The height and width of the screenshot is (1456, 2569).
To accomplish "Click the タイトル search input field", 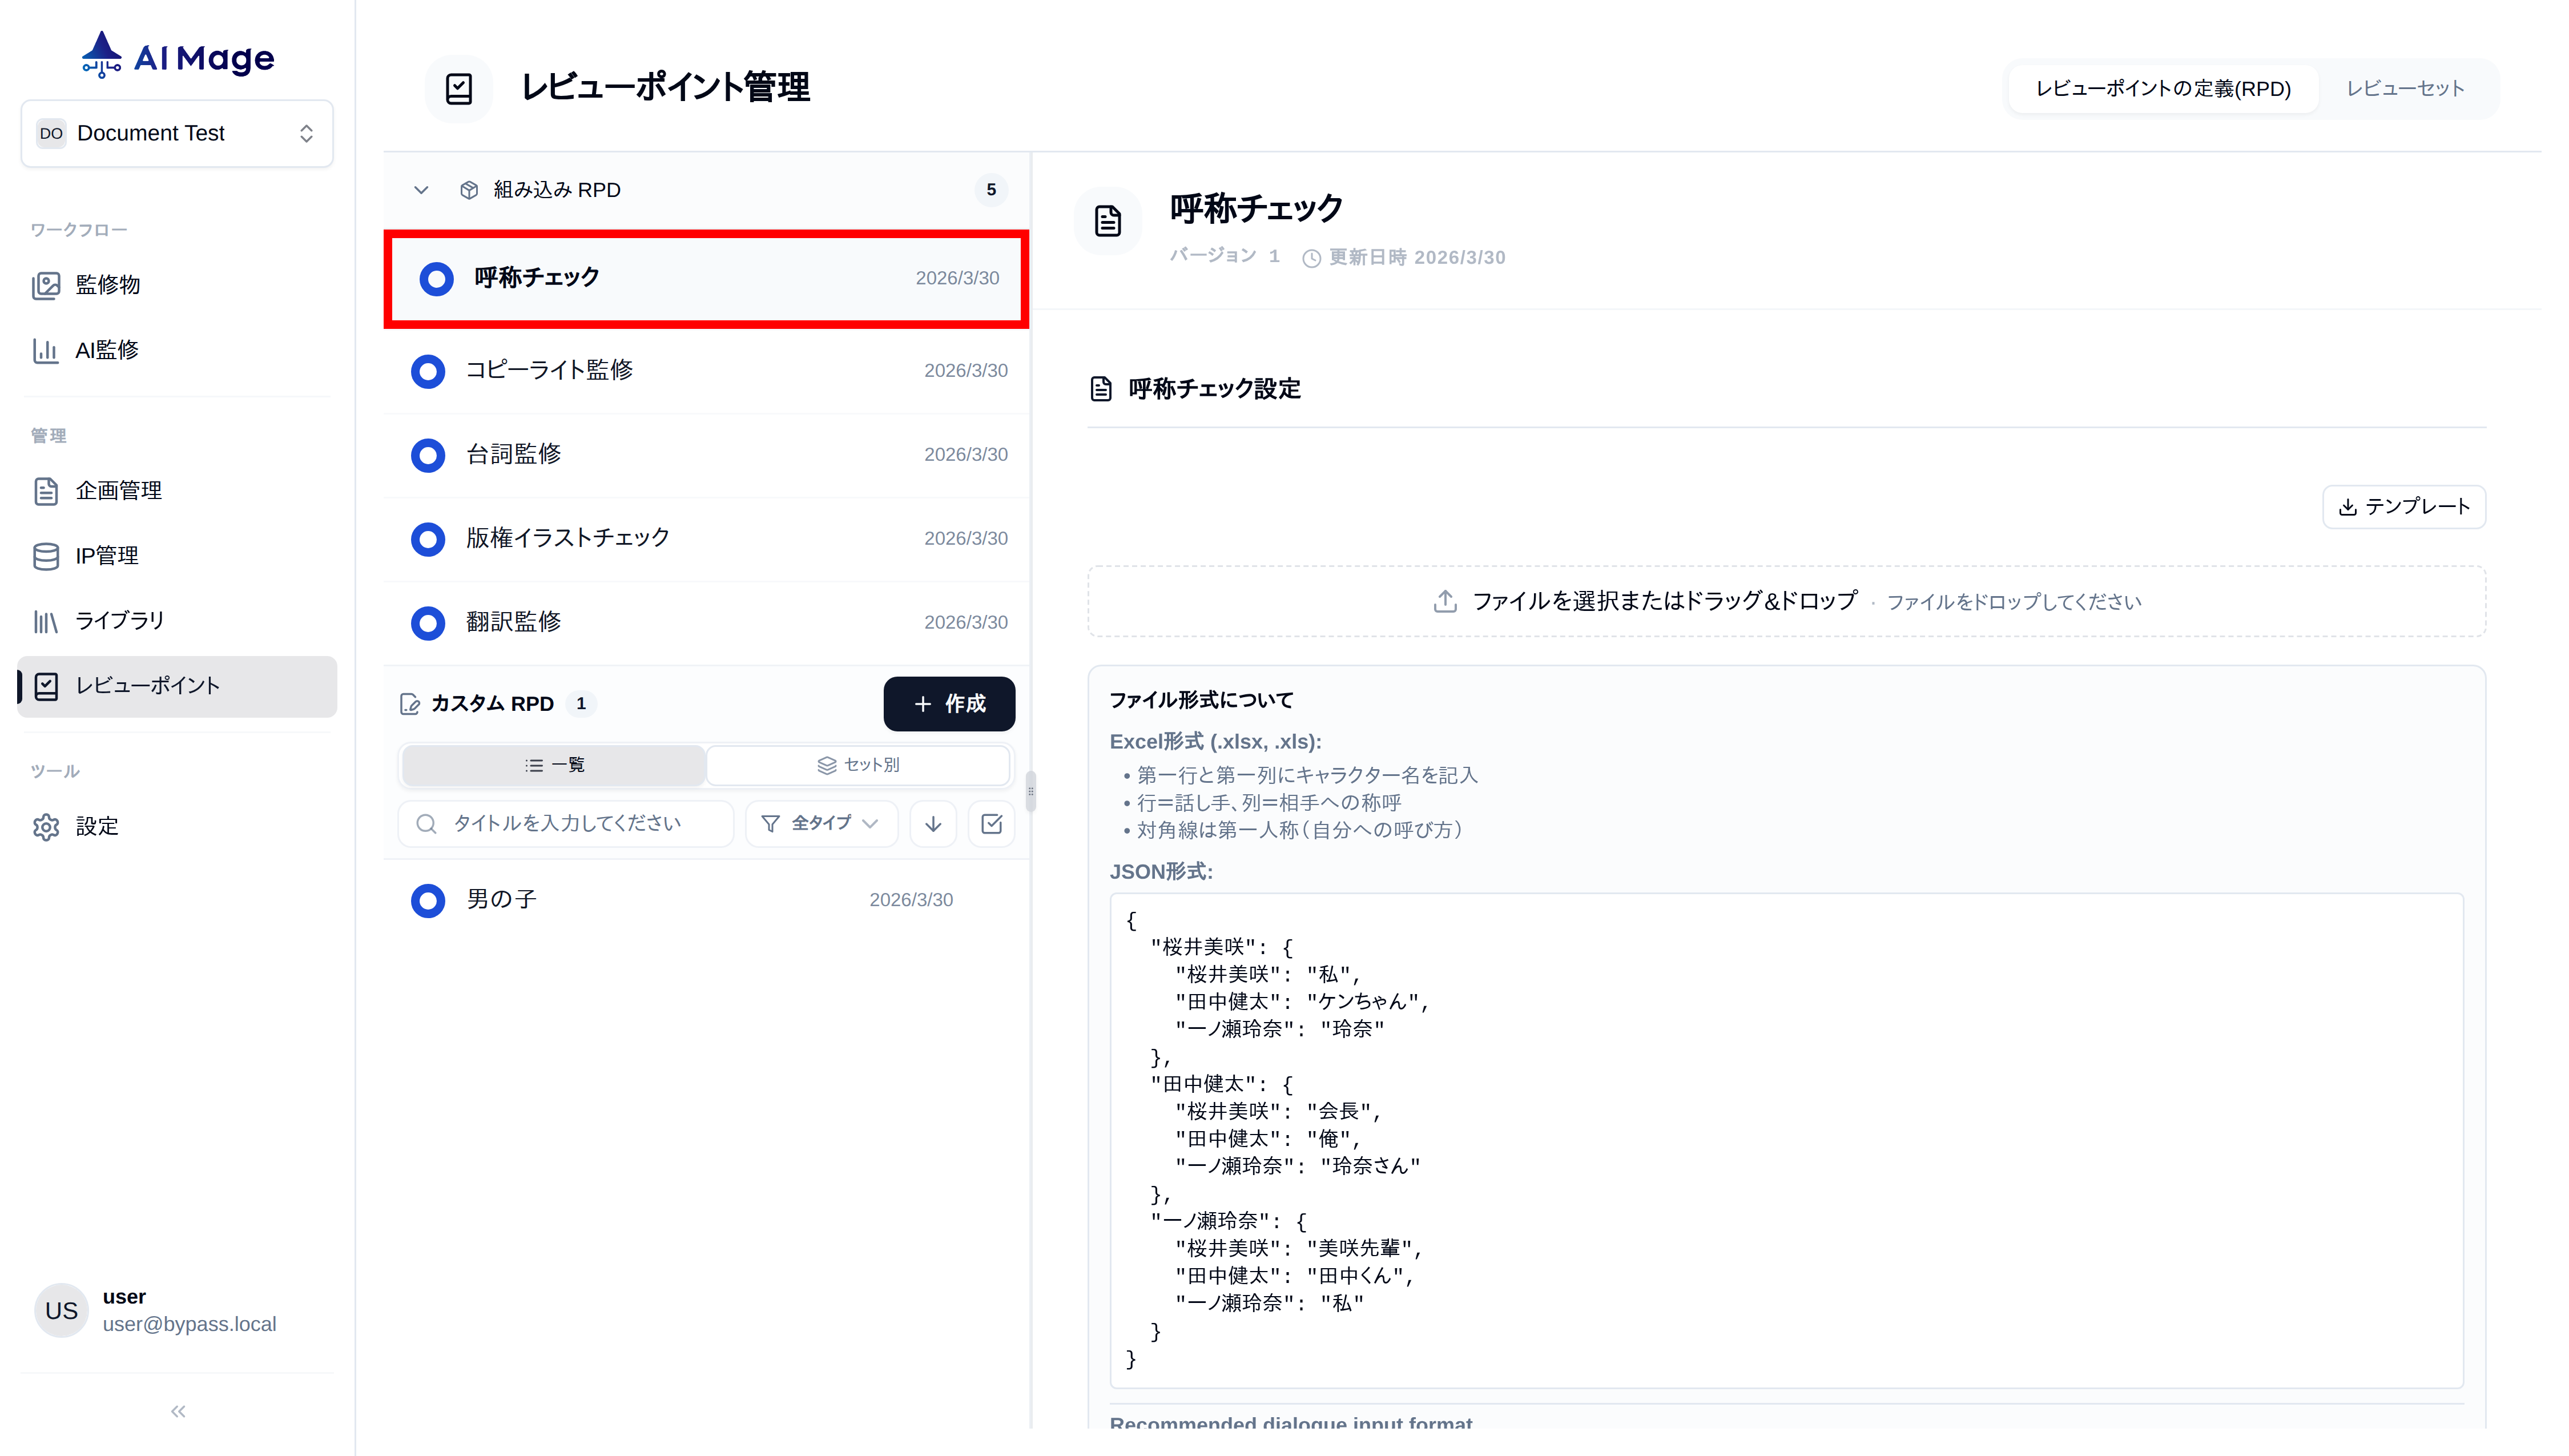I will tap(567, 824).
